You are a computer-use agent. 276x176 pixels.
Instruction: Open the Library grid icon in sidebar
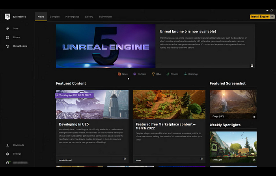(x=7, y=37)
